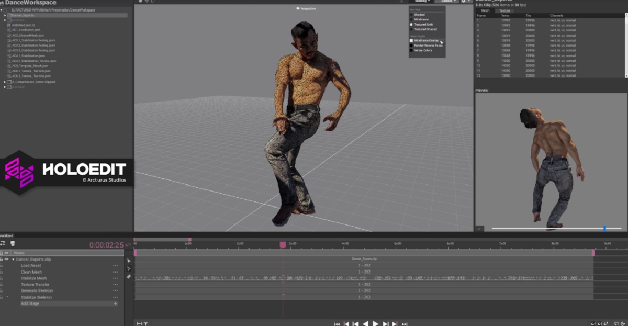
Task: Select AC6.2_Texture_Transfer.json file
Action: tap(31, 76)
